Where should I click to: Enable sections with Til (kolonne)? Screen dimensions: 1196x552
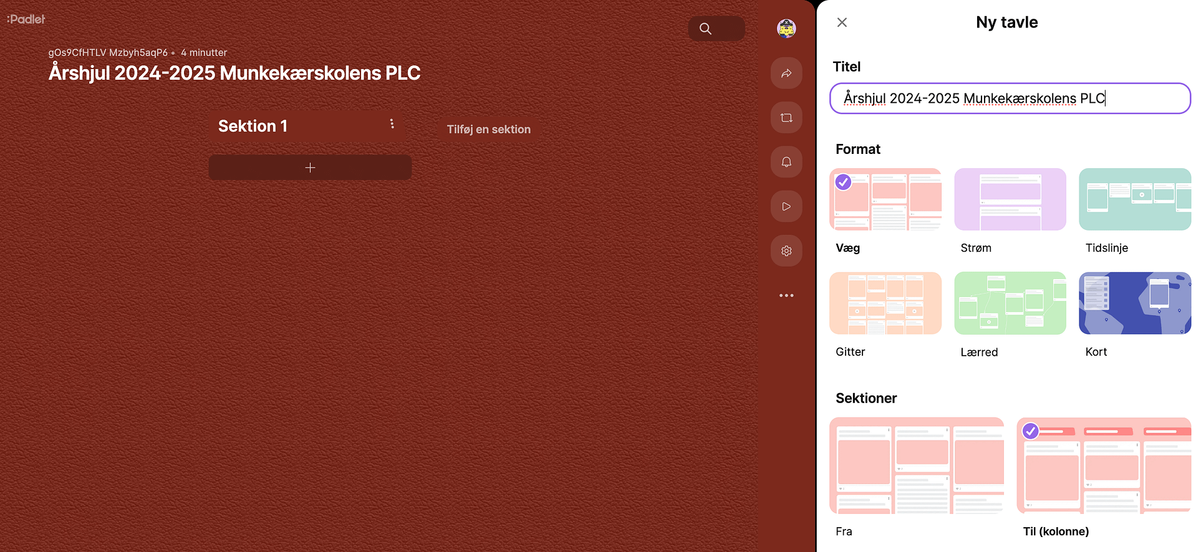click(x=1103, y=465)
